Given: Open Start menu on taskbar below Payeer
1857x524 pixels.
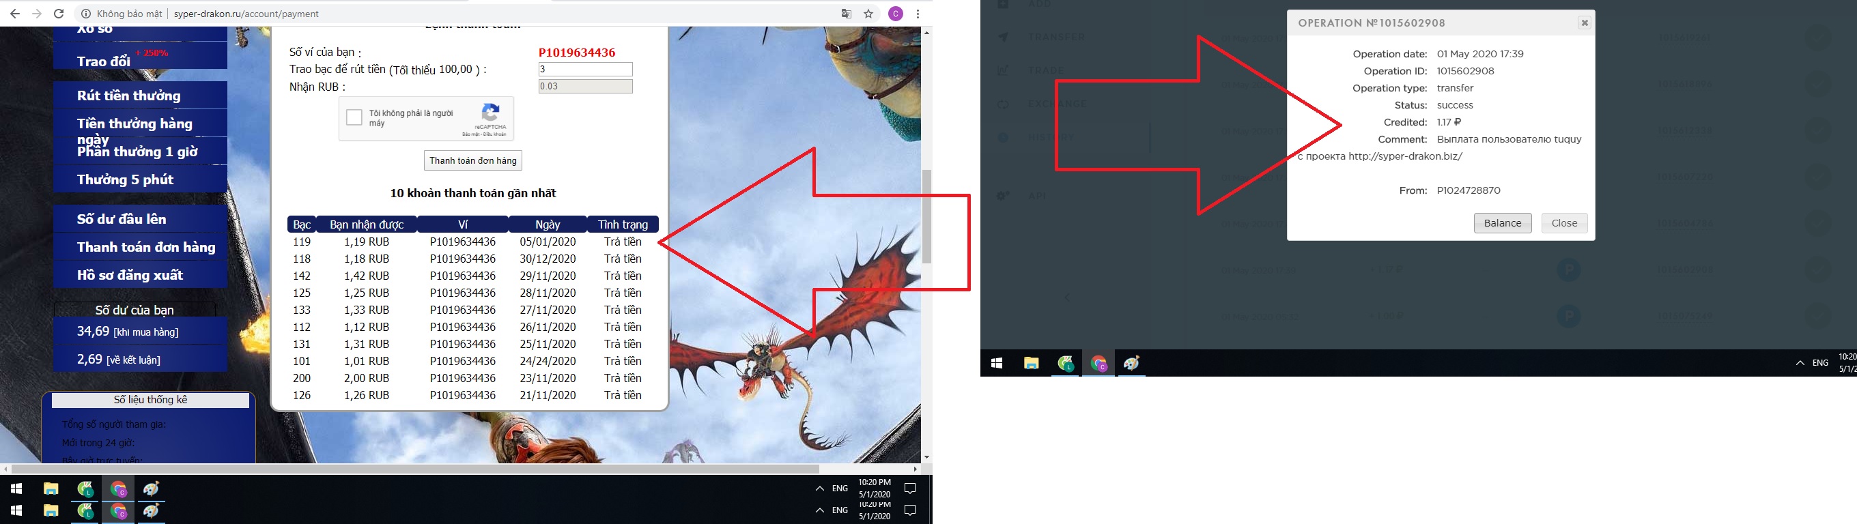Looking at the screenshot, I should coord(997,363).
